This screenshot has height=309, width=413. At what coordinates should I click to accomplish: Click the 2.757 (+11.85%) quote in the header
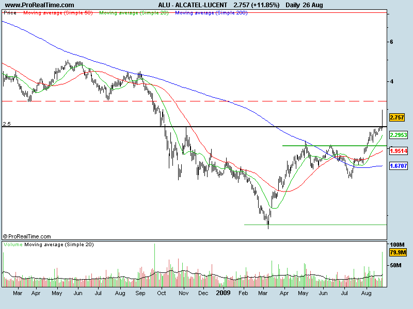pos(256,5)
